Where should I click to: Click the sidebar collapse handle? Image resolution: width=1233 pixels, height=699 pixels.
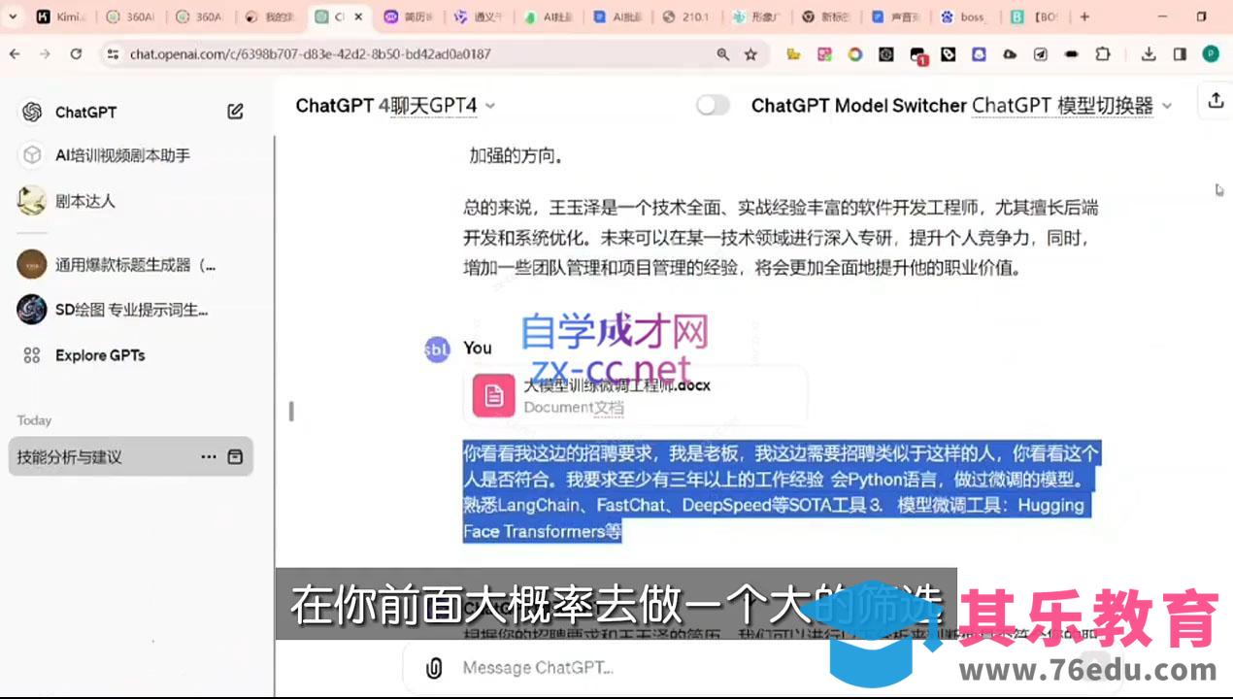point(290,412)
